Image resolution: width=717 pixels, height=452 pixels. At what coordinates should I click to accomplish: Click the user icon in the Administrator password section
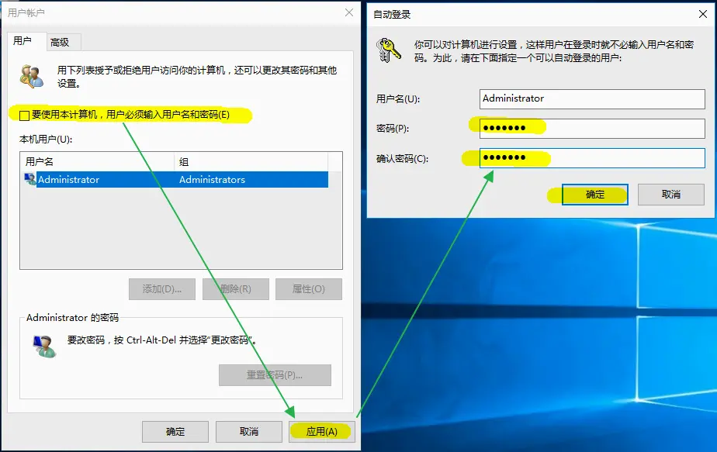(x=45, y=347)
